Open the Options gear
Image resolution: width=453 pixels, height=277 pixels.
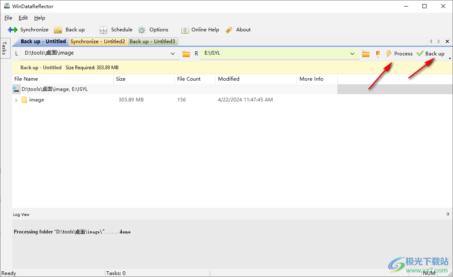[x=142, y=30]
